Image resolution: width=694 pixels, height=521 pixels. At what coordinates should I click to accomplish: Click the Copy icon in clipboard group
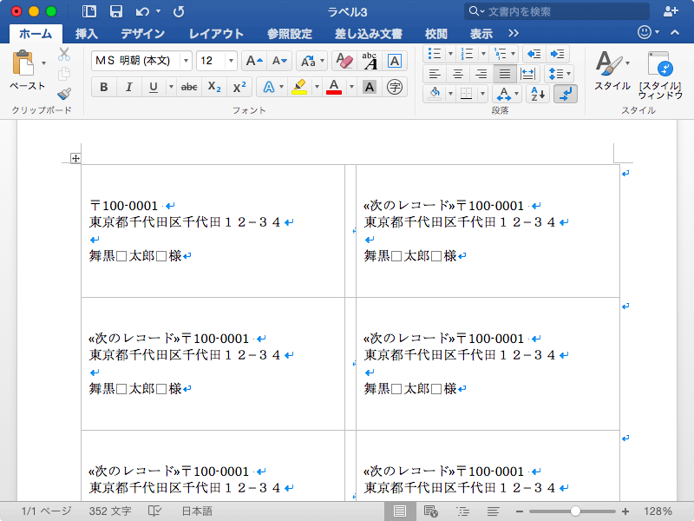coord(64,74)
